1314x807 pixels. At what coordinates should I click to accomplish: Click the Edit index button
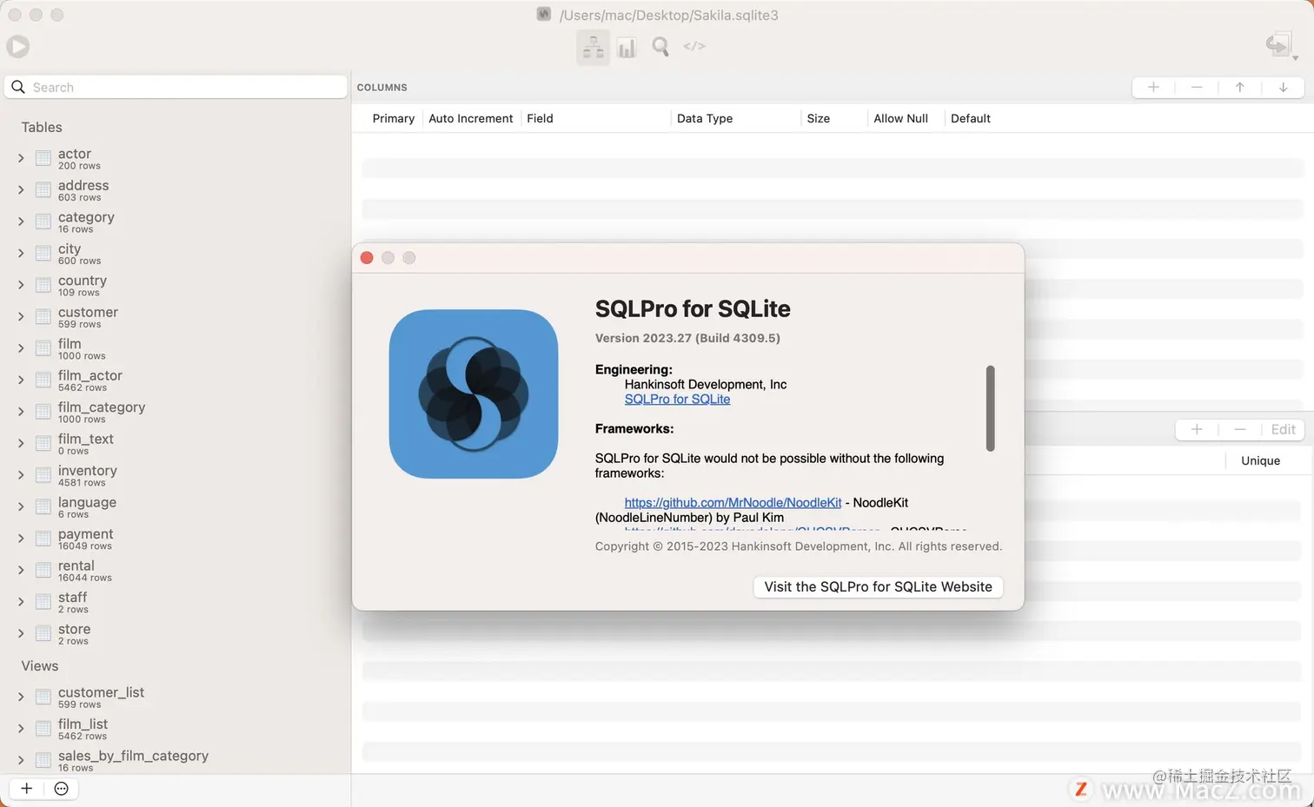point(1283,429)
